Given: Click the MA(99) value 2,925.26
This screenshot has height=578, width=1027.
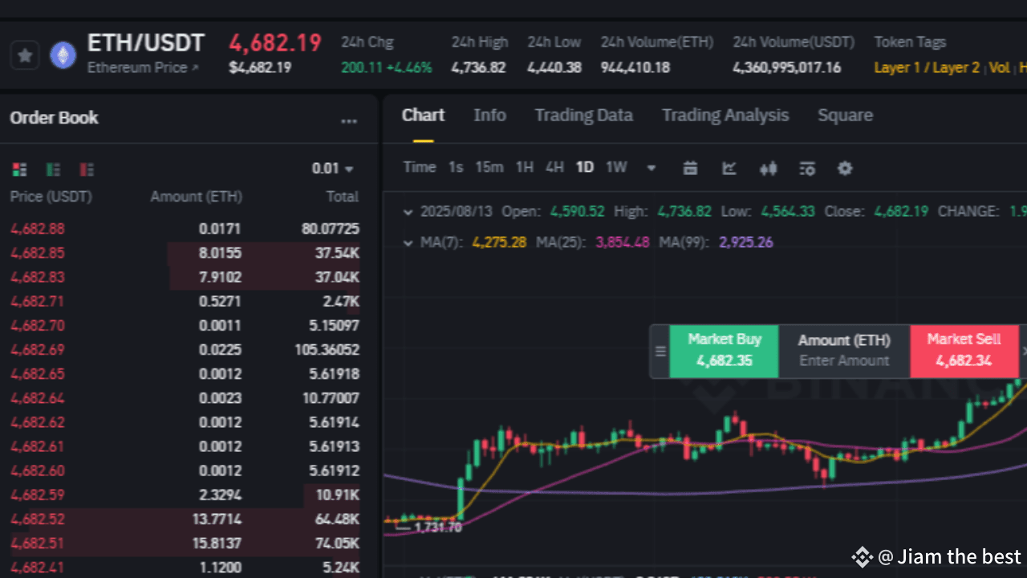Looking at the screenshot, I should click(x=746, y=242).
